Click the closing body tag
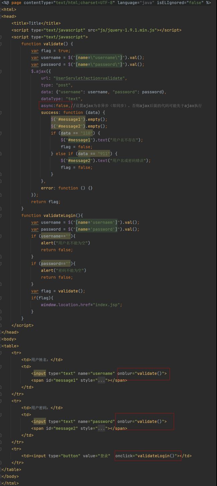Image resolution: width=217 pixels, height=486 pixels. tap(10, 476)
